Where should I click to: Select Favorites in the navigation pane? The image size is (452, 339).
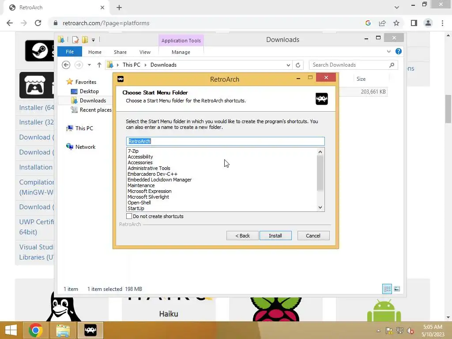tap(86, 82)
